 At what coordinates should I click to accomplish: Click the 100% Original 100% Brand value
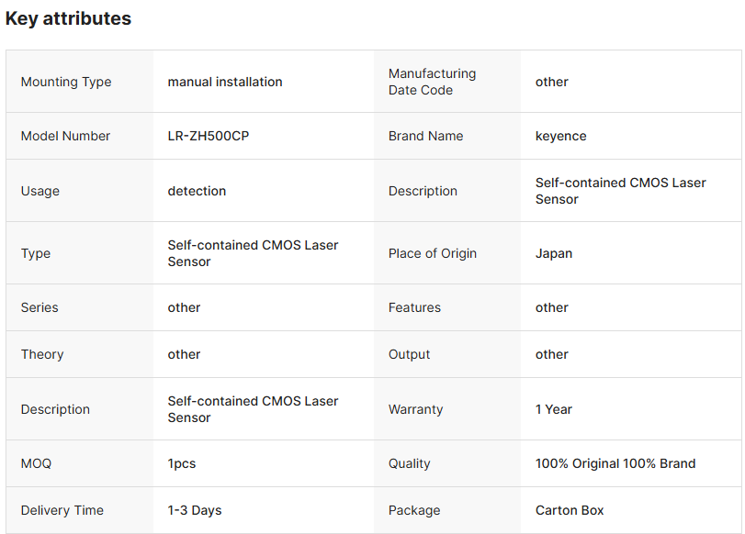point(615,463)
